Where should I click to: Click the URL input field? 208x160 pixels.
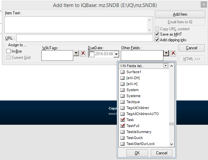pos(85,38)
